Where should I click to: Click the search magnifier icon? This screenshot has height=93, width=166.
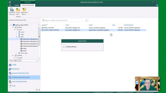(43, 20)
